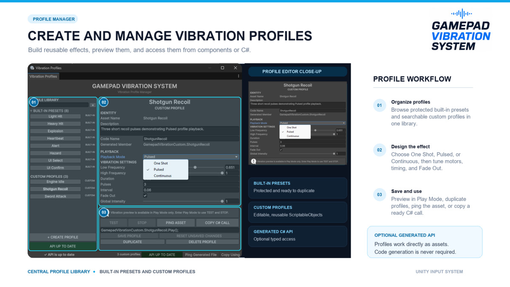
Task: Adjust Global Intensity slider in main window
Action: [x=183, y=202]
